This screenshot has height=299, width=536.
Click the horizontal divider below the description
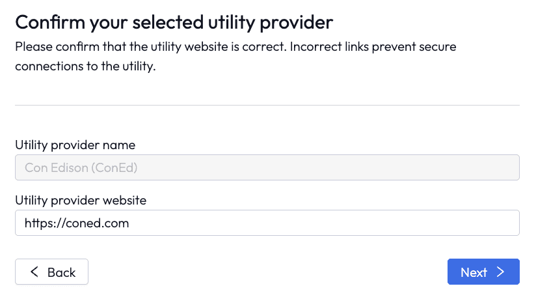pos(267,105)
